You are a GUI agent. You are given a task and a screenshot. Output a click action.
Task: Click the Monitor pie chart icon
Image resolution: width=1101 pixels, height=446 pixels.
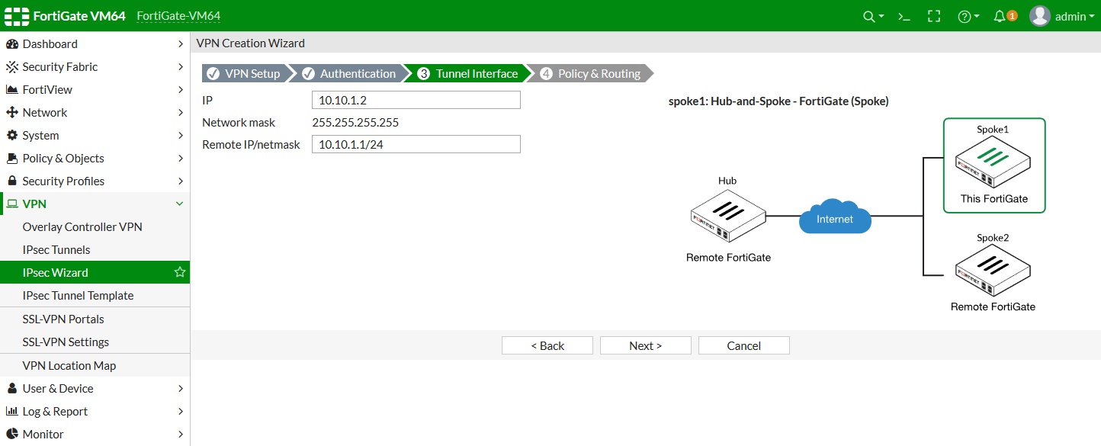[11, 435]
